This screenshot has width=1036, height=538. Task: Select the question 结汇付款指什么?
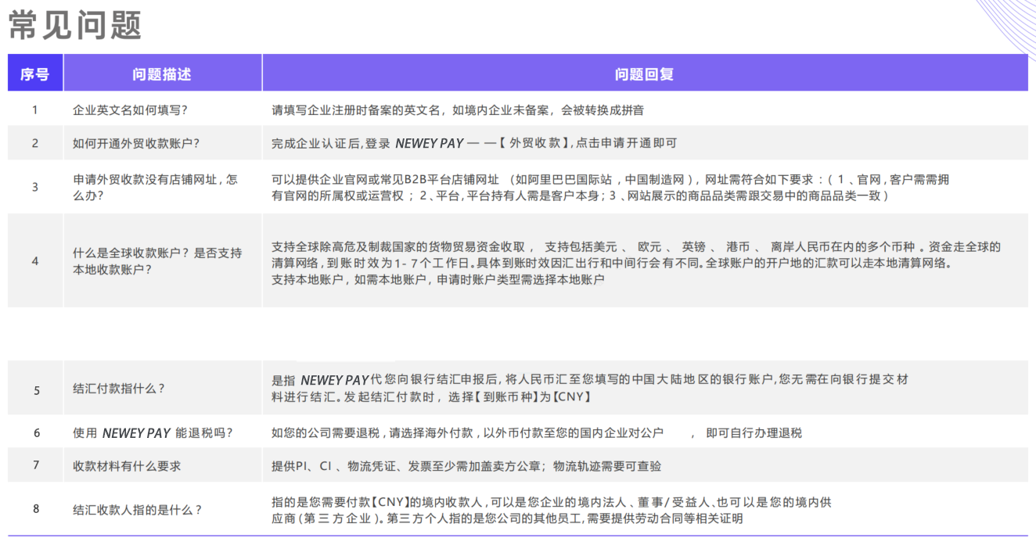(119, 389)
